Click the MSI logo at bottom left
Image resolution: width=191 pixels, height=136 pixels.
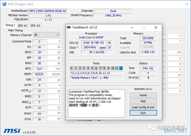(12, 131)
